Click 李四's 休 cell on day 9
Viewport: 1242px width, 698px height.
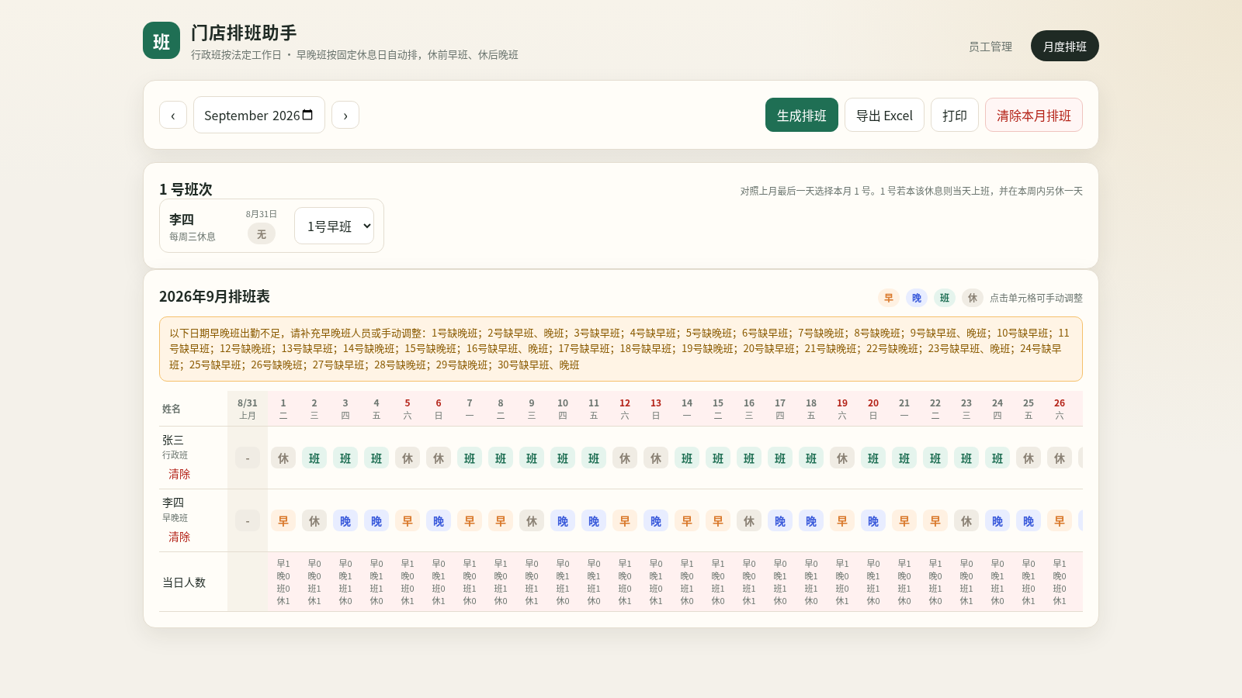point(532,520)
